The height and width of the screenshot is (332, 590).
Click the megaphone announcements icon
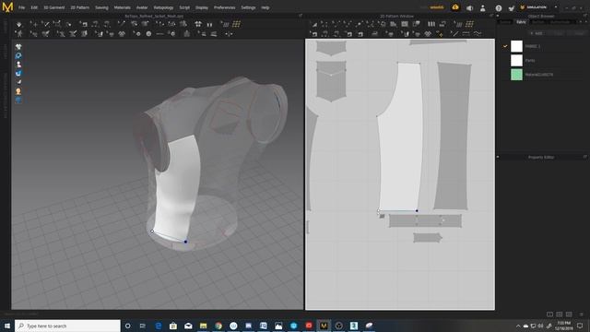[469, 8]
